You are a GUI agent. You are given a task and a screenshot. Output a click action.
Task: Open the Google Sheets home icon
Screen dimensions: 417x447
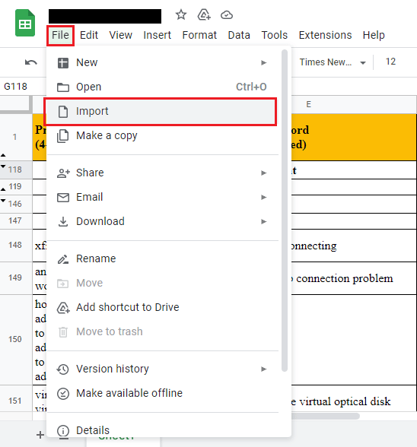(25, 23)
